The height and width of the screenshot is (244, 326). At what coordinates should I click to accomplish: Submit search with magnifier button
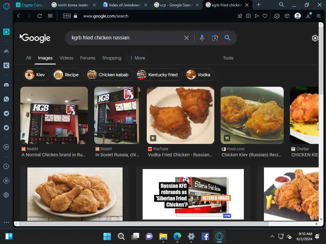(227, 38)
